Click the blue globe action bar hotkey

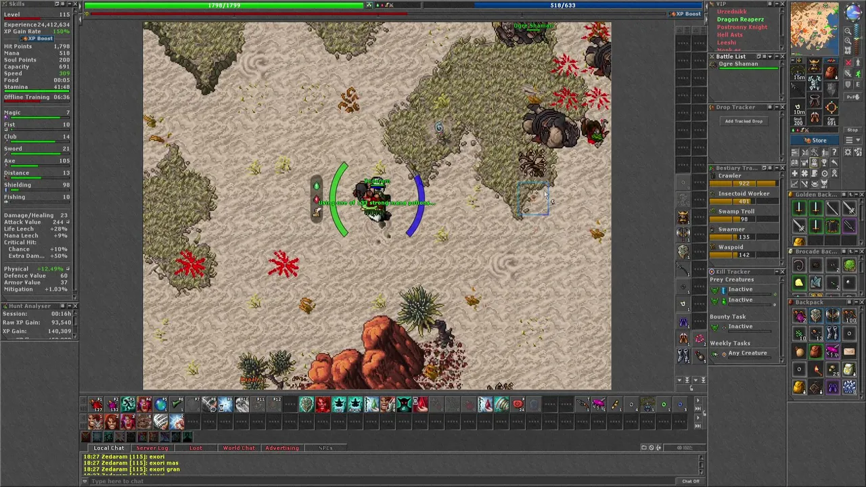160,404
